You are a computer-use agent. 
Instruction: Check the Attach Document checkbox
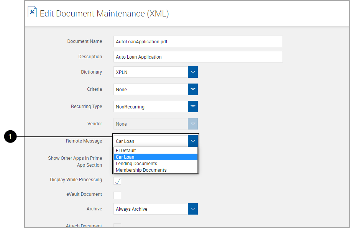coord(117,226)
